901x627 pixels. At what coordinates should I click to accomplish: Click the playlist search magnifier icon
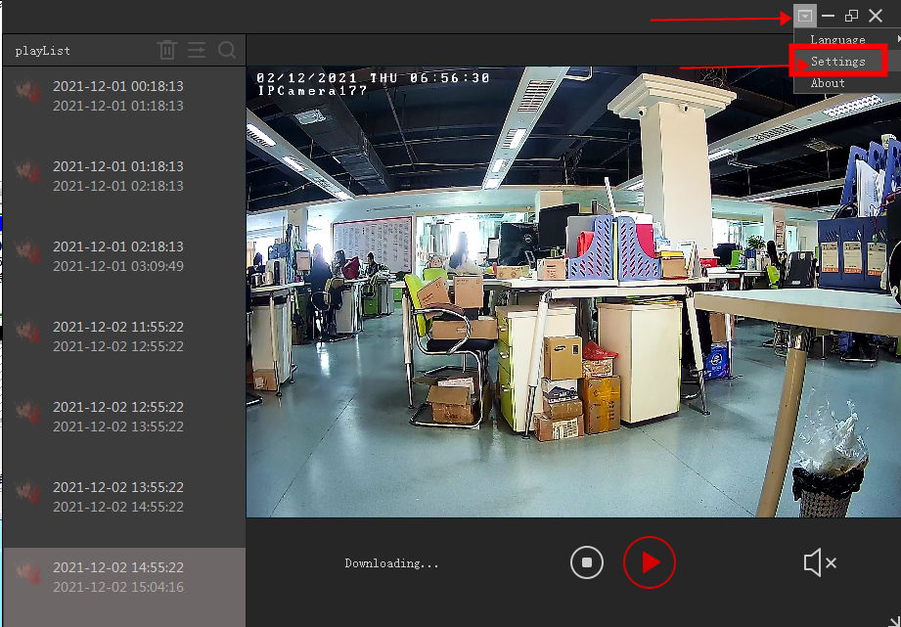click(x=227, y=50)
